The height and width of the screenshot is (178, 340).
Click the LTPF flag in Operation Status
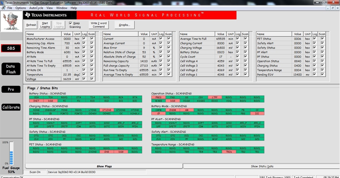215,97
